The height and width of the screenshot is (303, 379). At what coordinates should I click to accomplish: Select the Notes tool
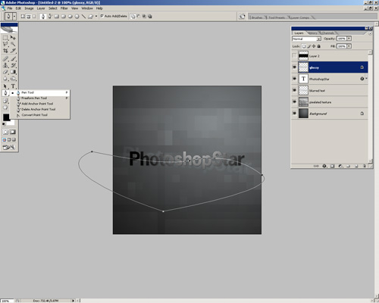point(5,101)
